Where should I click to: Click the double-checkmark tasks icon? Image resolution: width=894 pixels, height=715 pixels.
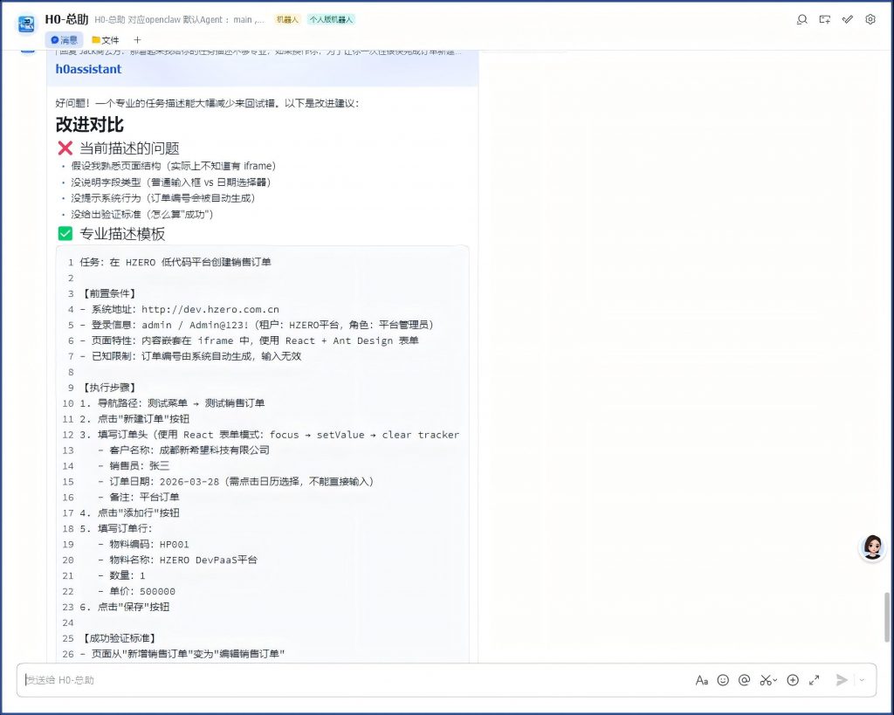[847, 19]
